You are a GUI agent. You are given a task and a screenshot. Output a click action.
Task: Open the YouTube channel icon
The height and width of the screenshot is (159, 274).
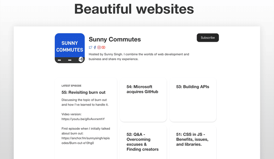[x=104, y=47]
